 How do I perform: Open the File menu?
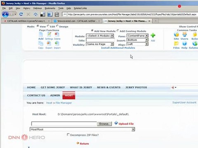click(x=4, y=8)
